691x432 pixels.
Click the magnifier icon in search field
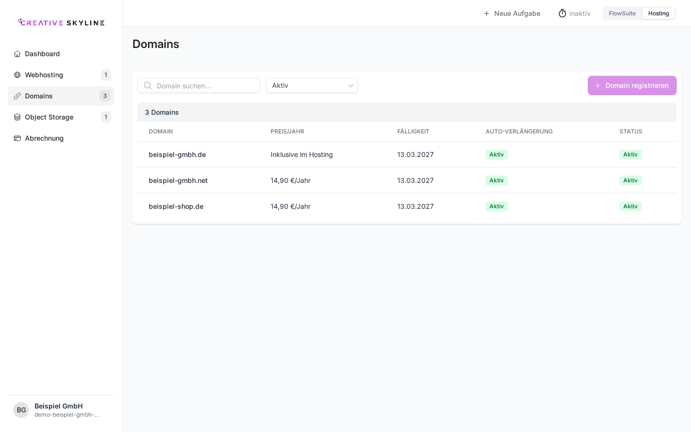(x=148, y=85)
